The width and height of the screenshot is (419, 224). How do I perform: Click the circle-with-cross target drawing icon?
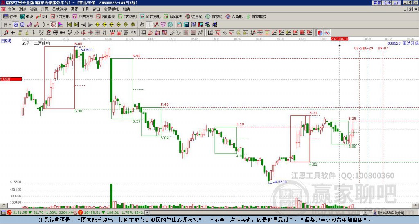(83, 33)
